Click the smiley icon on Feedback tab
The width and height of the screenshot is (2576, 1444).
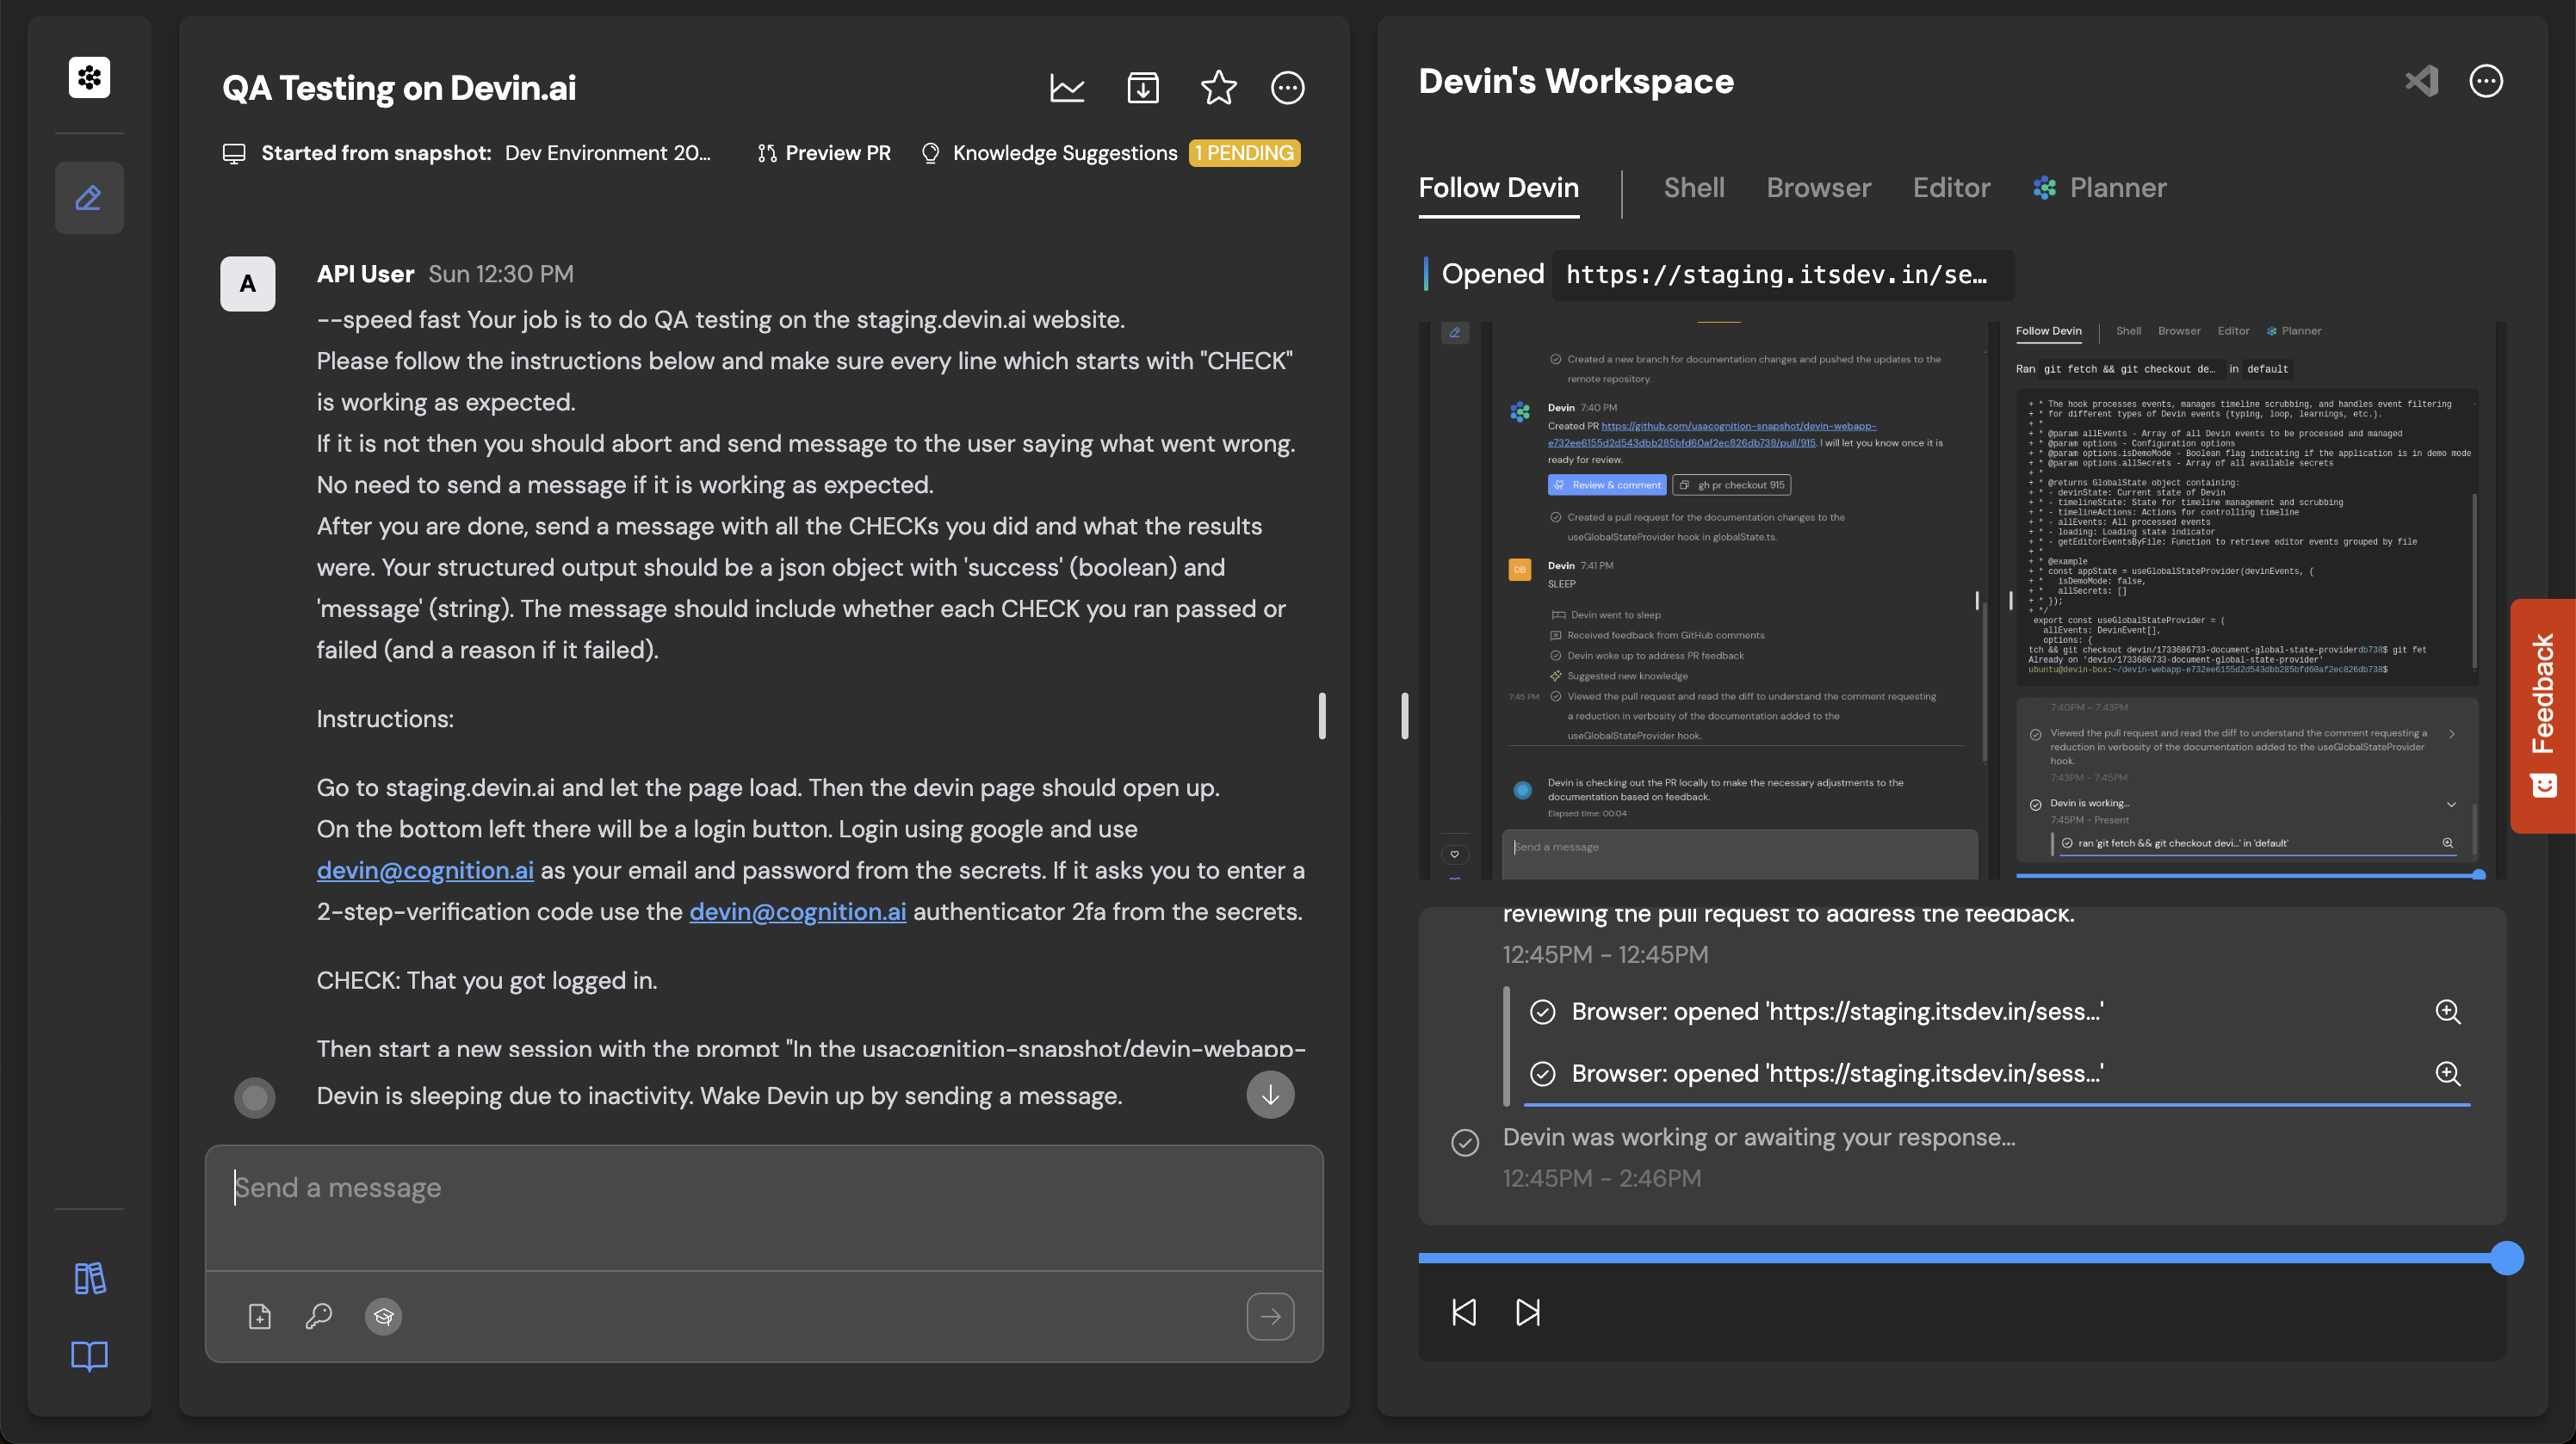[x=2544, y=786]
